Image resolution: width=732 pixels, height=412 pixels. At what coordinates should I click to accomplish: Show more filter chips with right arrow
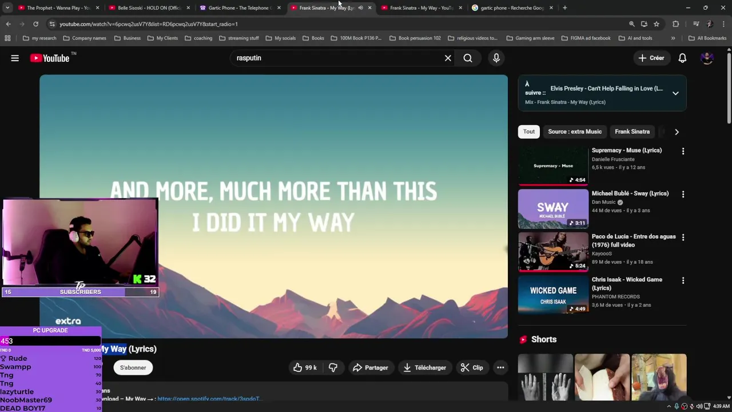pyautogui.click(x=677, y=132)
